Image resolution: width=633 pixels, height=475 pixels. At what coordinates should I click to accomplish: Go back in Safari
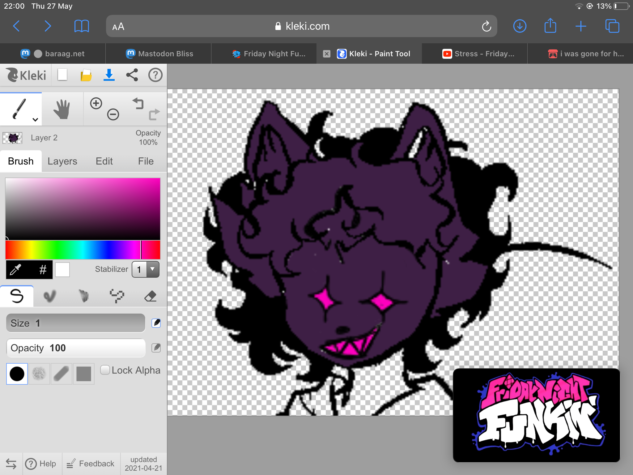17,26
